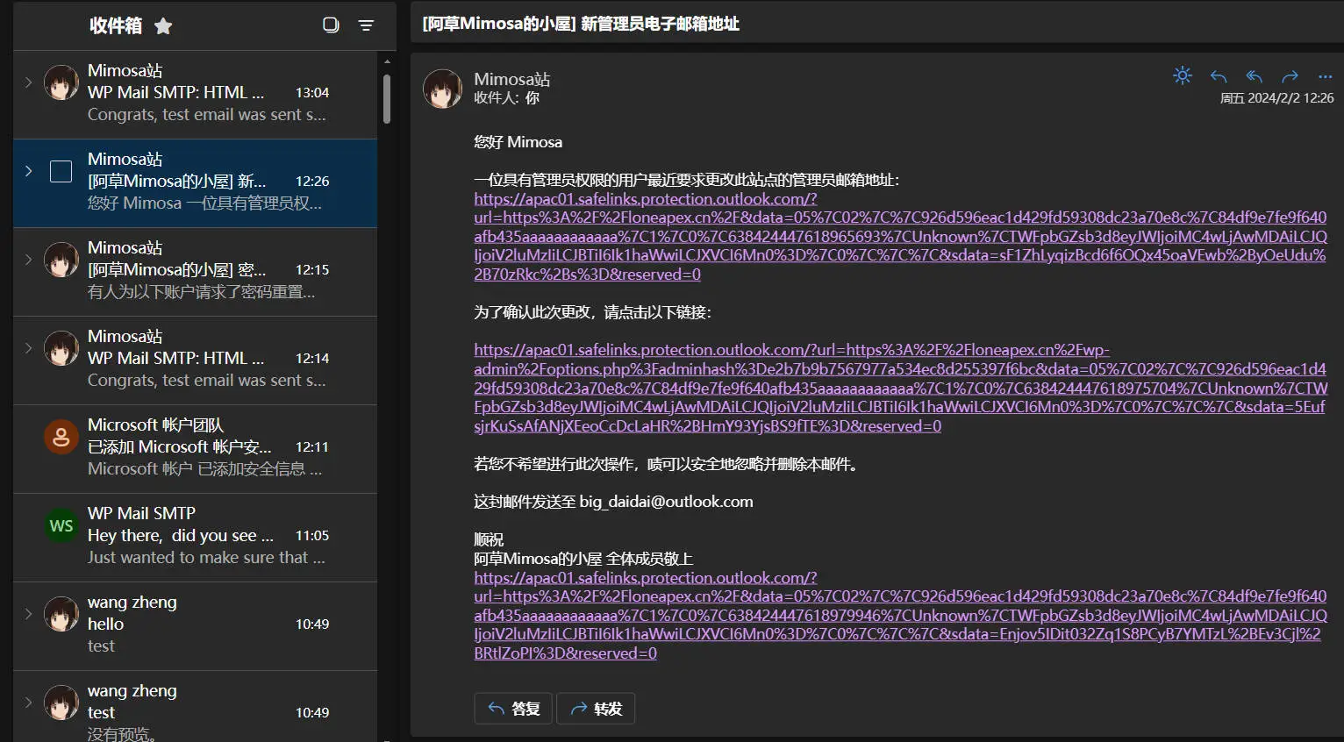The width and height of the screenshot is (1344, 742).
Task: Check the checkbox on the 12:26 email
Action: [61, 171]
